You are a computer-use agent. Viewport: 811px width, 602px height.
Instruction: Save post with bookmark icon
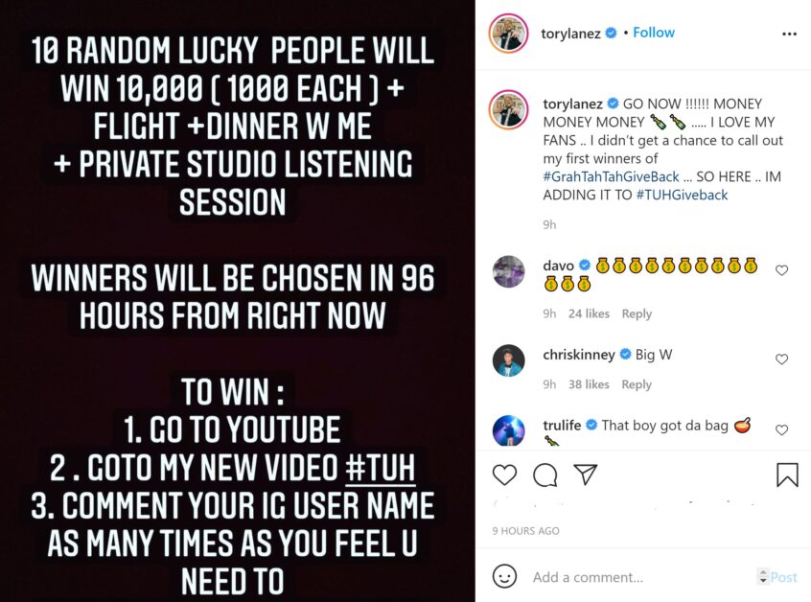click(x=787, y=475)
